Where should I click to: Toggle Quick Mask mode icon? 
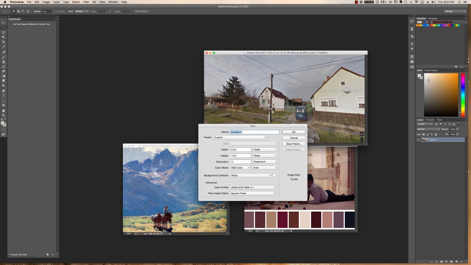[4, 130]
